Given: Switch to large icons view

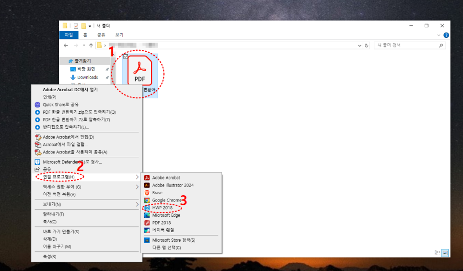Looking at the screenshot, I should click(x=445, y=253).
